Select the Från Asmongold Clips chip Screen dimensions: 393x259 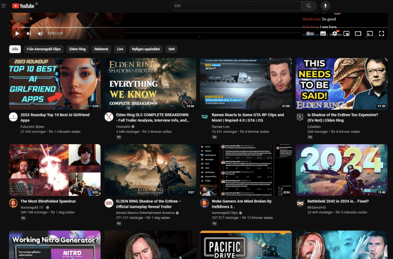[44, 49]
